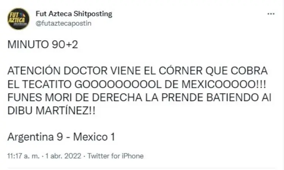Click the word CÓRNER in the tweet
Image resolution: width=284 pixels, height=170 pixels.
coord(180,71)
